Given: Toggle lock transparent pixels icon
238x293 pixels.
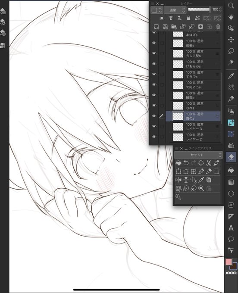Looking at the screenshot, I should (x=197, y=18).
